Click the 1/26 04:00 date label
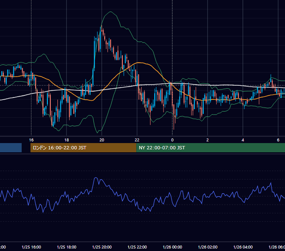 243,247
